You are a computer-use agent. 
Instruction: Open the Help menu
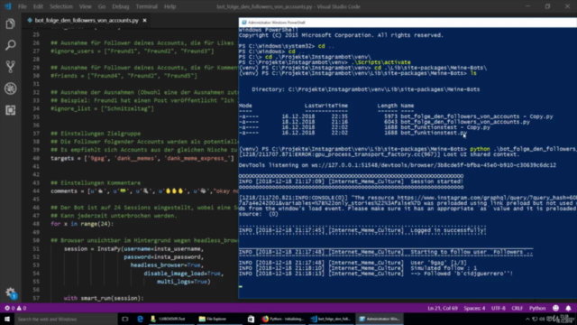point(169,6)
